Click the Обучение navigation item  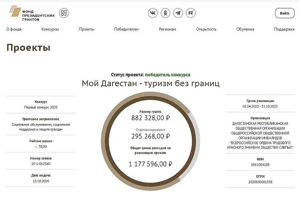click(x=245, y=29)
